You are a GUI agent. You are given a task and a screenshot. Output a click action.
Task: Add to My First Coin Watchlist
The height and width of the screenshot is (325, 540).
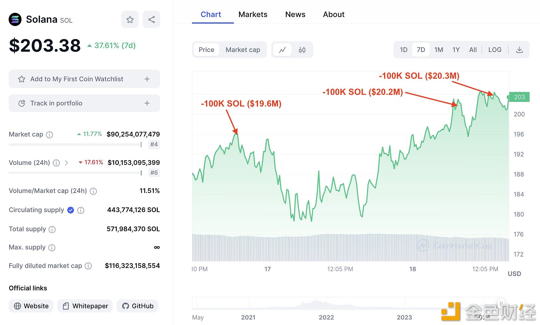84,79
